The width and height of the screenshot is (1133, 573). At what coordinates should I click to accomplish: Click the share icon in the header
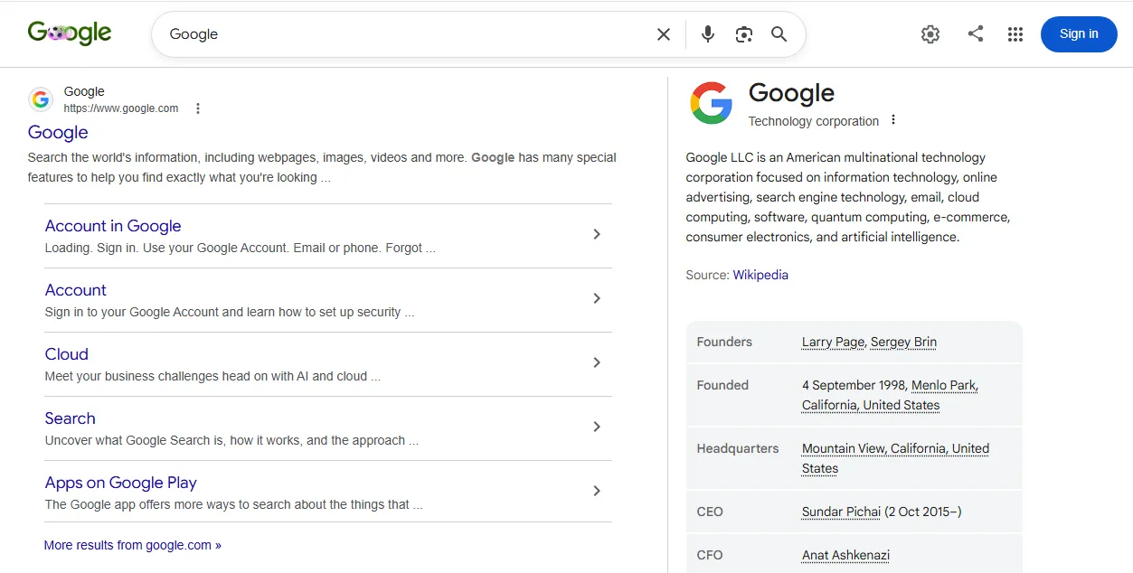pos(976,34)
